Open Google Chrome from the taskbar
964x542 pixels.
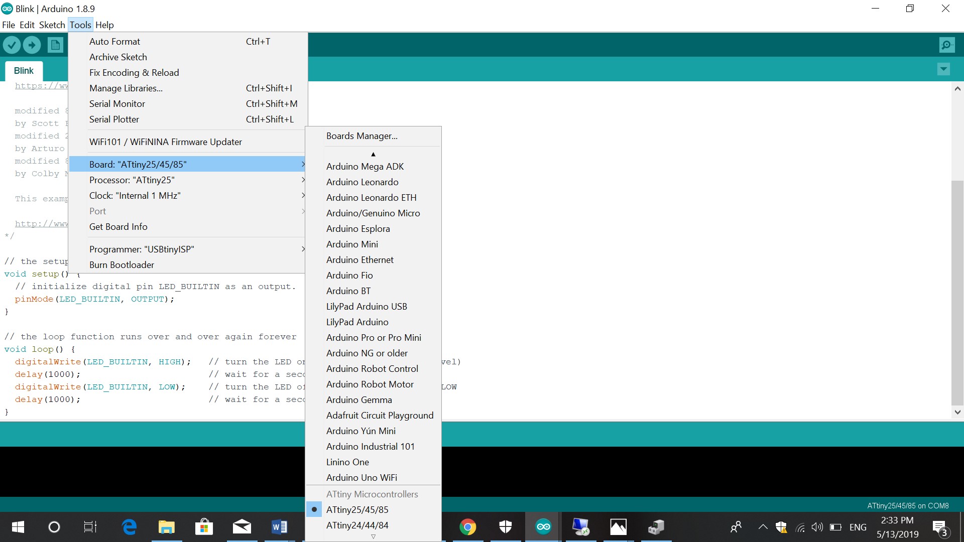tap(467, 527)
